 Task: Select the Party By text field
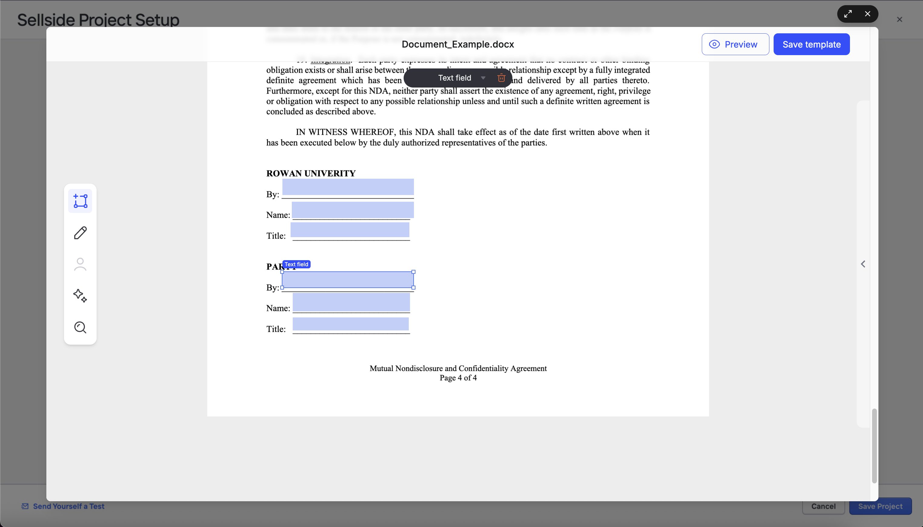coord(348,280)
